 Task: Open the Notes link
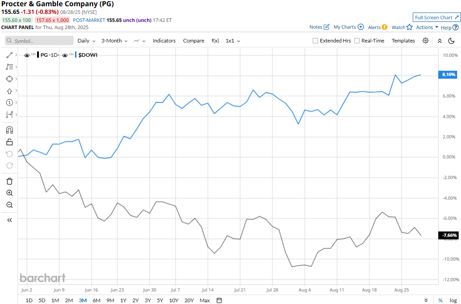pyautogui.click(x=316, y=27)
